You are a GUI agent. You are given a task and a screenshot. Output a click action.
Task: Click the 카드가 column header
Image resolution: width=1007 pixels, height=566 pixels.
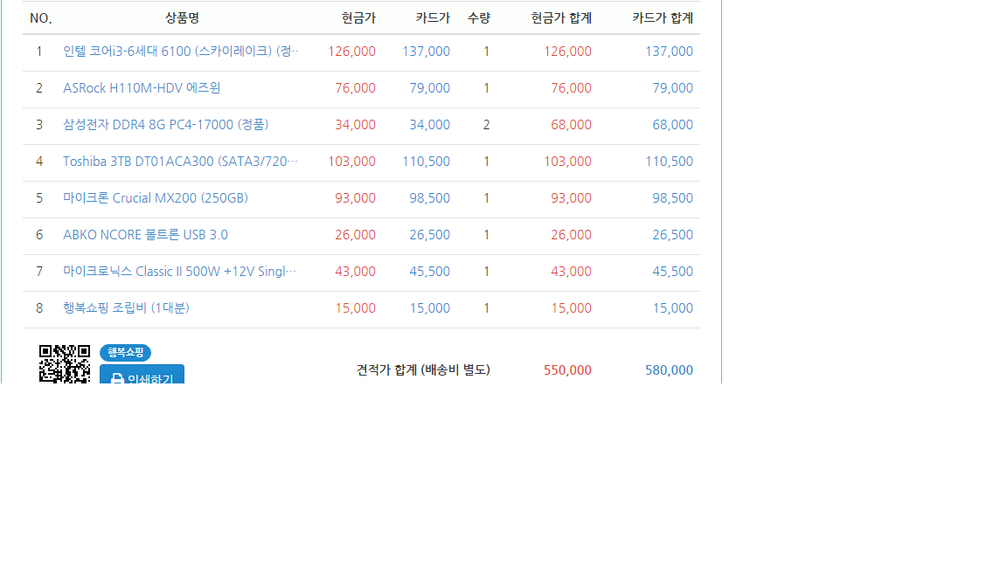coord(433,18)
